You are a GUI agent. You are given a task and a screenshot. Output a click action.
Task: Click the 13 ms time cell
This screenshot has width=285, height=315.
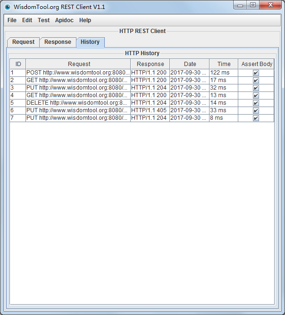pos(224,95)
